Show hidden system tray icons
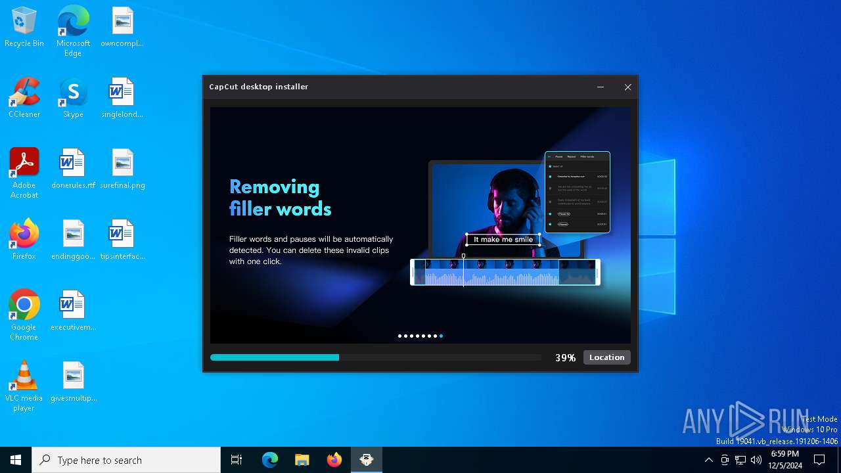The width and height of the screenshot is (841, 473). coord(708,460)
